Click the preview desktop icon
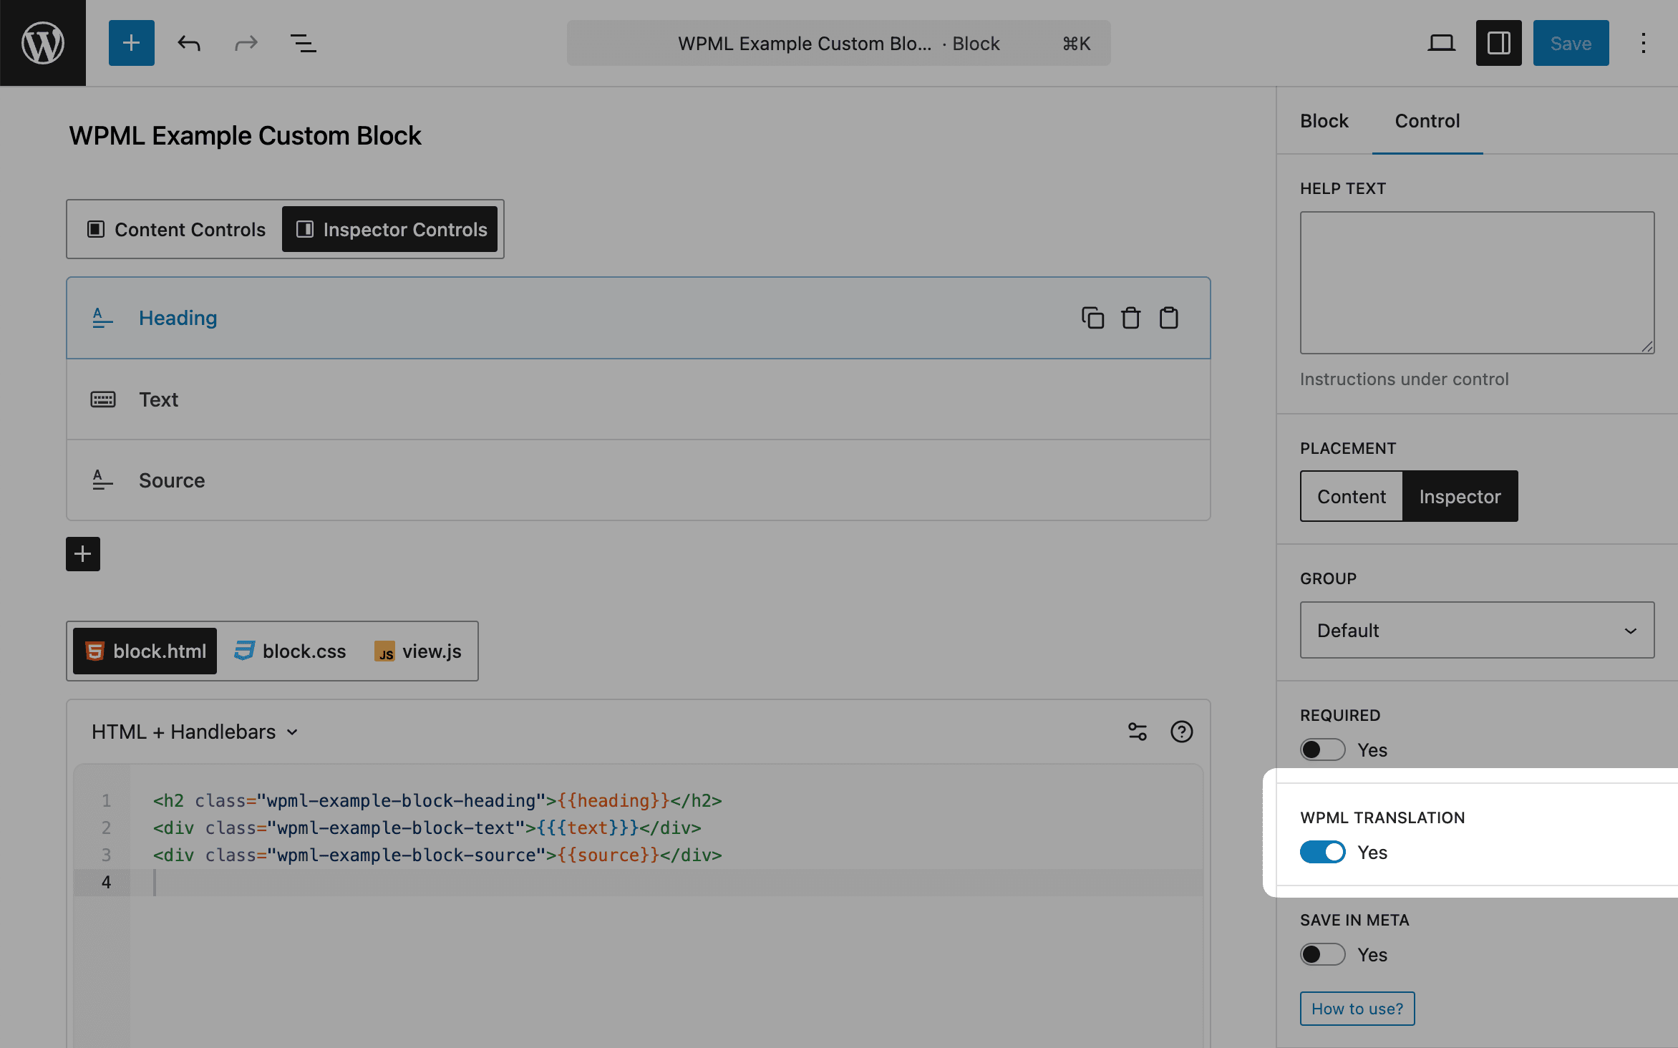 click(x=1442, y=42)
